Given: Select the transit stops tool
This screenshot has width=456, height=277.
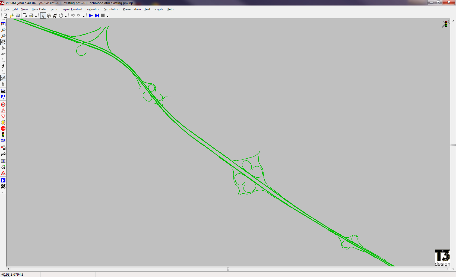Looking at the screenshot, I should 3,148.
